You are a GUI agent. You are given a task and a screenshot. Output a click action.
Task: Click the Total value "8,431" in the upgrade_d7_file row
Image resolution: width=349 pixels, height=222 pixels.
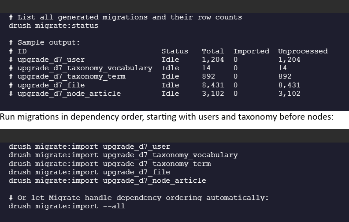[x=213, y=85]
